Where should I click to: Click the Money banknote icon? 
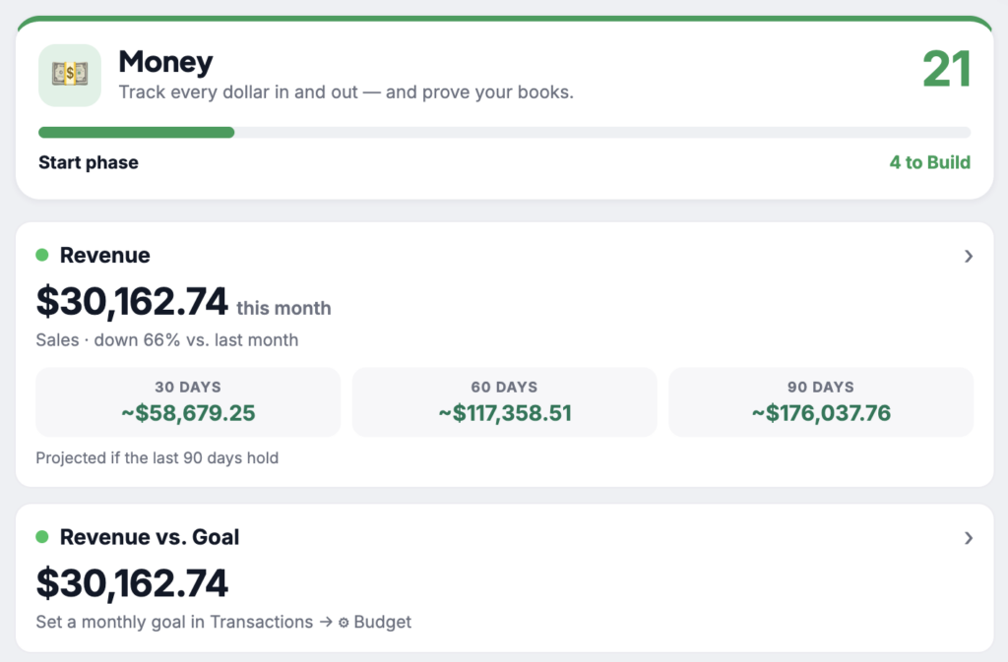pyautogui.click(x=70, y=75)
